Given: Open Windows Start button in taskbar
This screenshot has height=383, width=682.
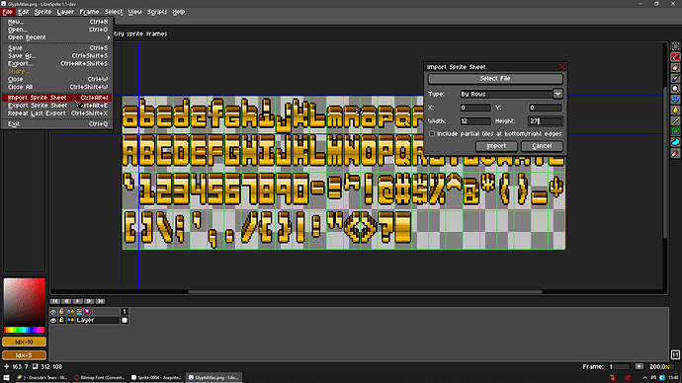Looking at the screenshot, I should tap(6, 378).
